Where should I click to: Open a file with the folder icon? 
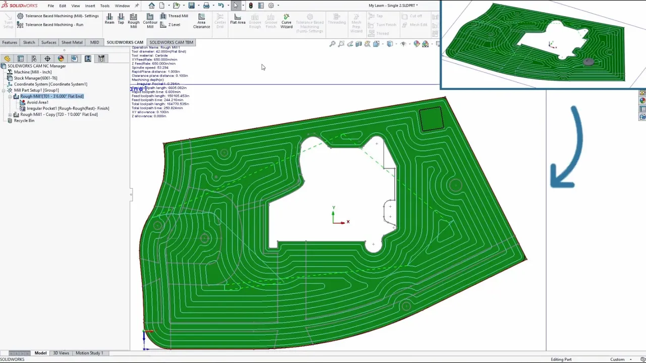176,6
